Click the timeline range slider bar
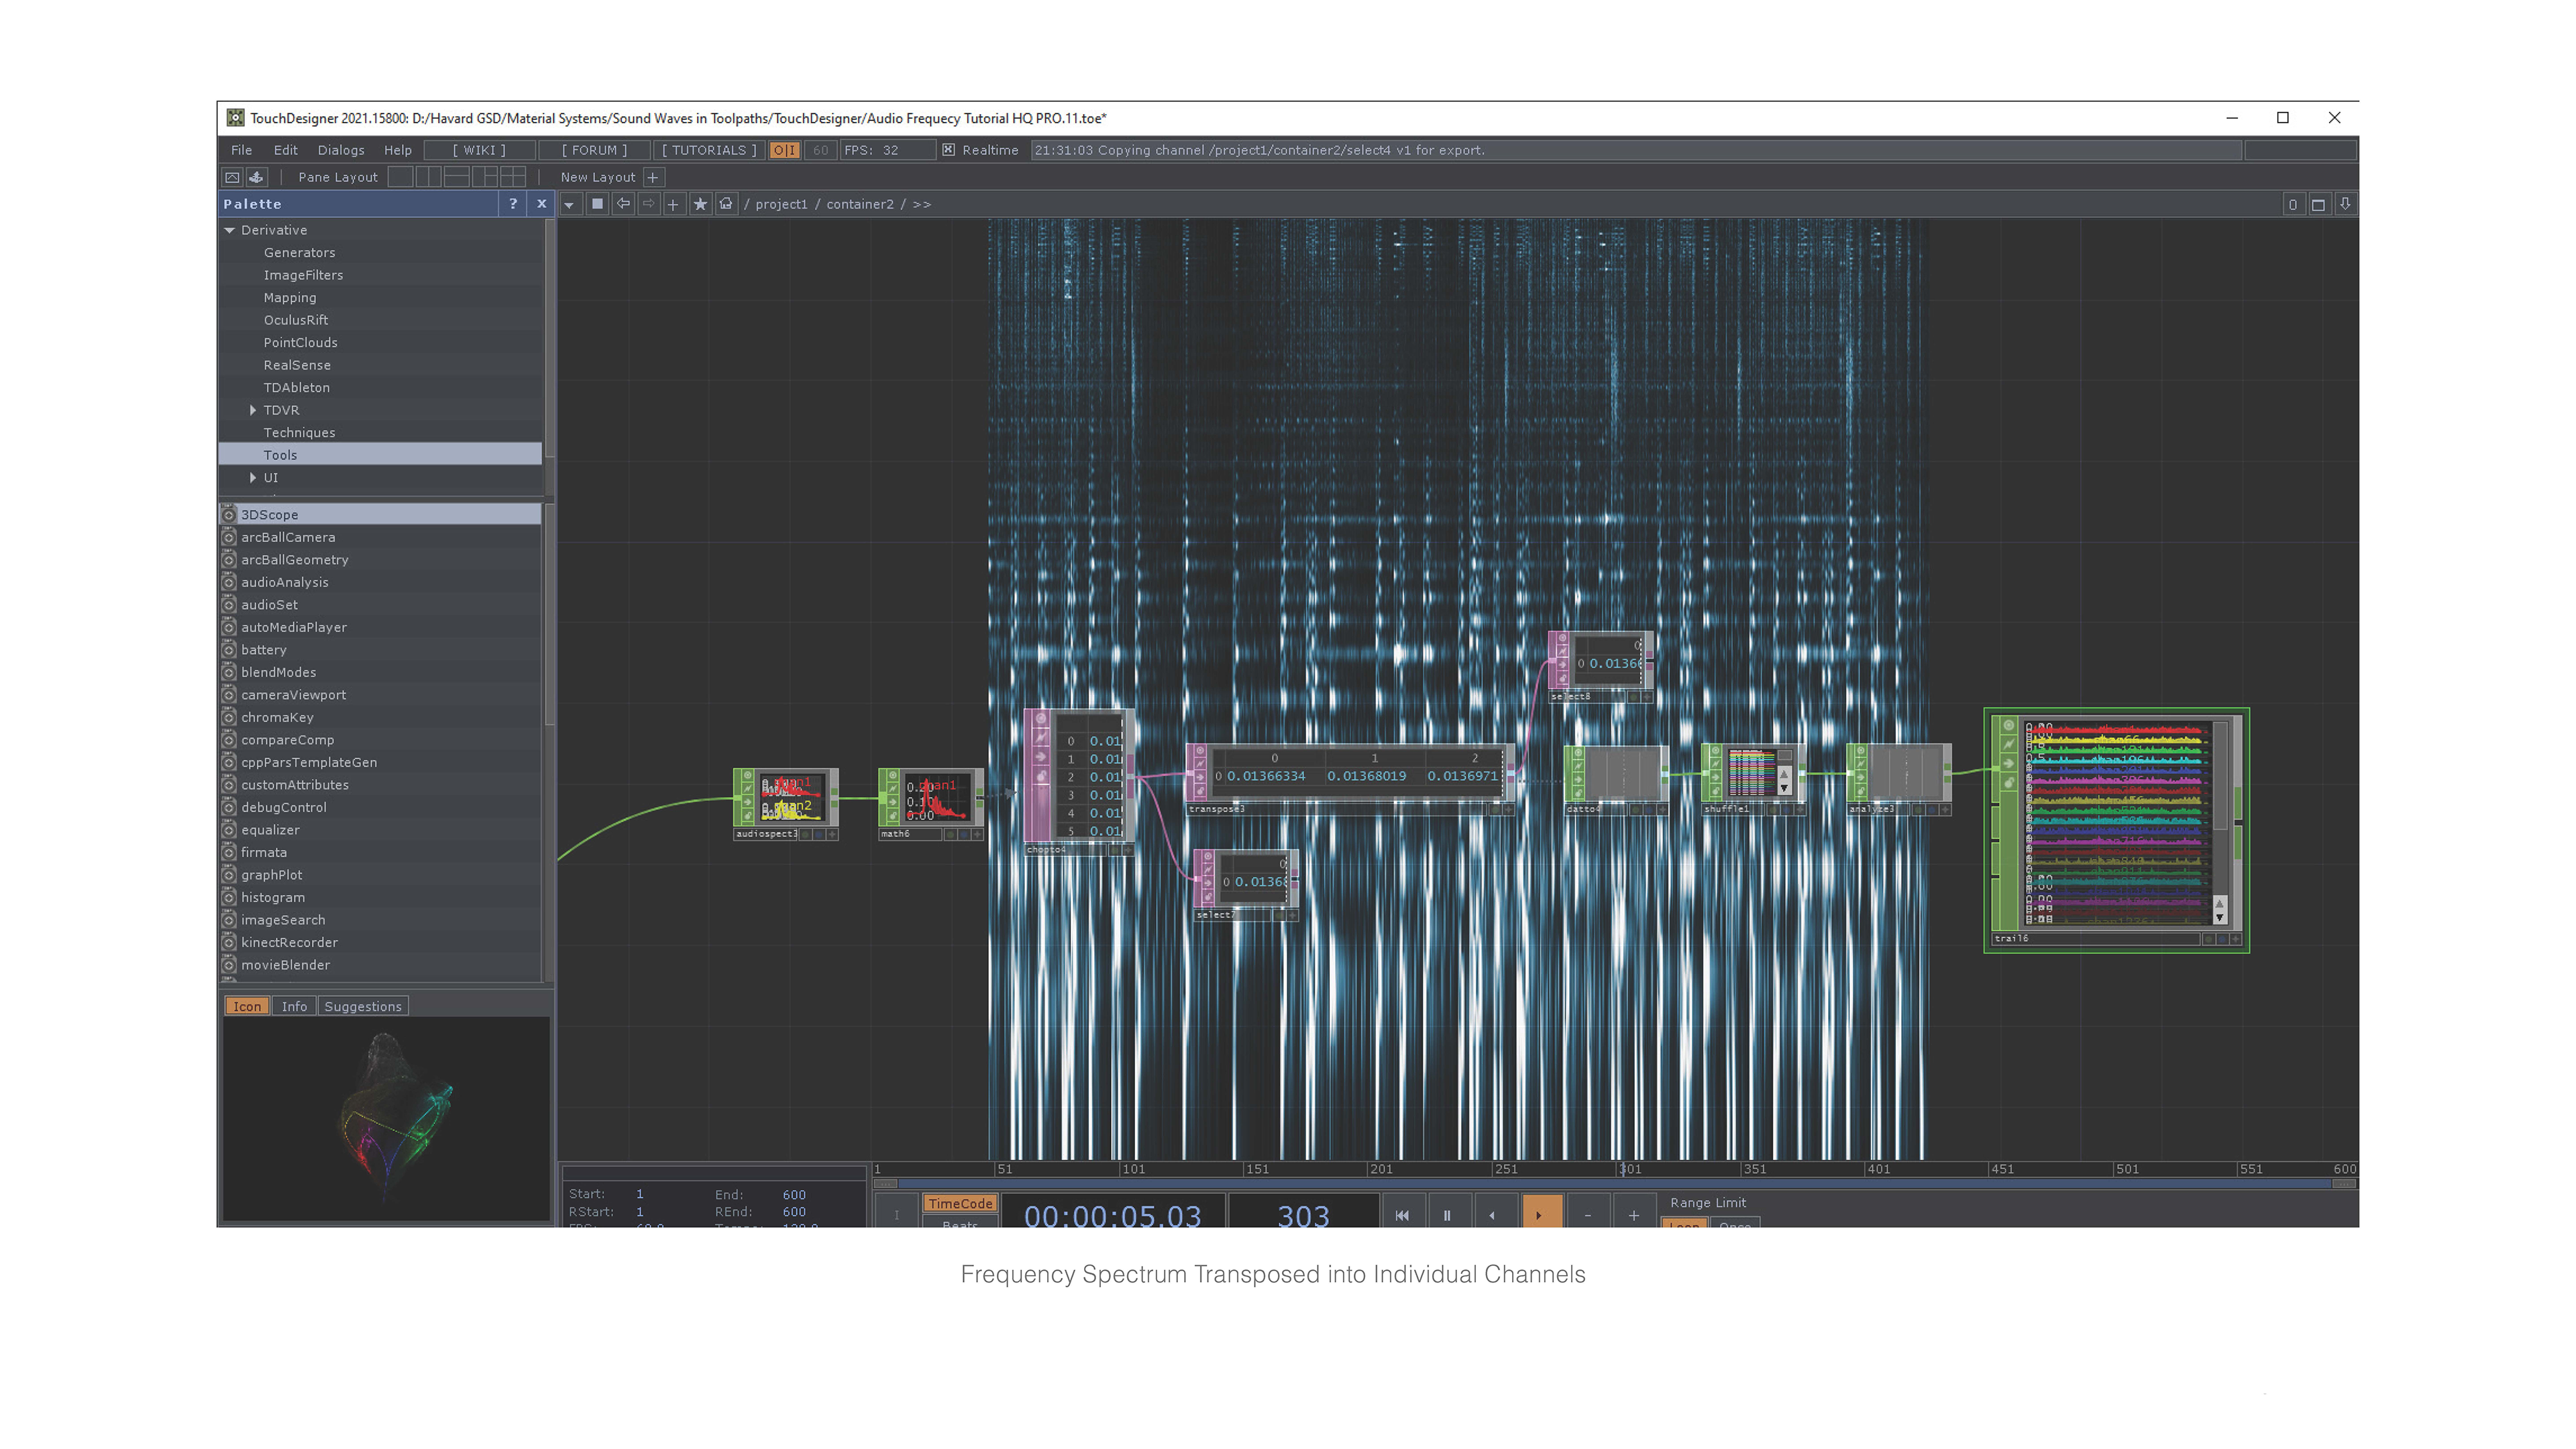 click(1615, 1184)
